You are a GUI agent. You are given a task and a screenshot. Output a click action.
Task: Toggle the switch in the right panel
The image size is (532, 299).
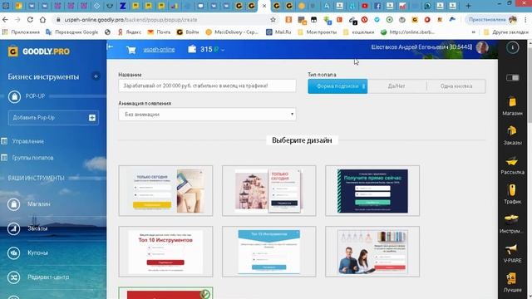point(512,77)
